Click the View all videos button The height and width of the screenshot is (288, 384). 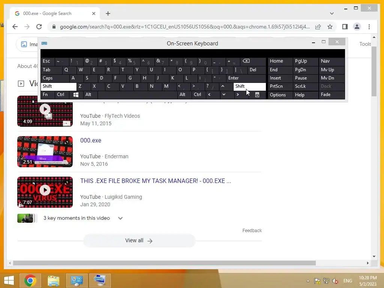click(139, 240)
